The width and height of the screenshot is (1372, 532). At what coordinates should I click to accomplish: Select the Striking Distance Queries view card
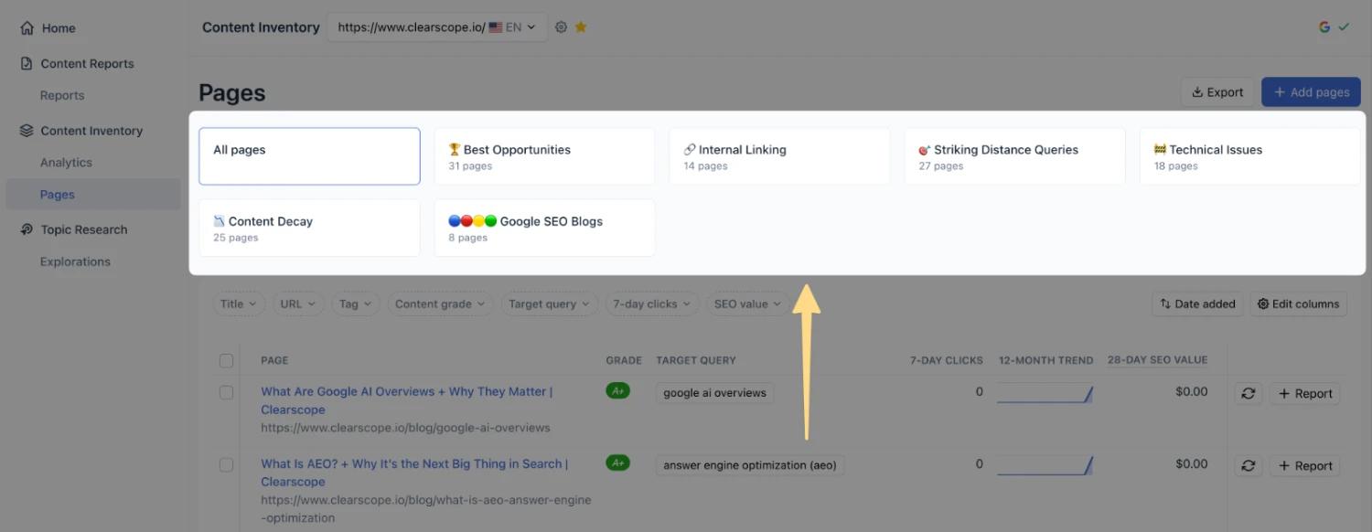point(1014,156)
